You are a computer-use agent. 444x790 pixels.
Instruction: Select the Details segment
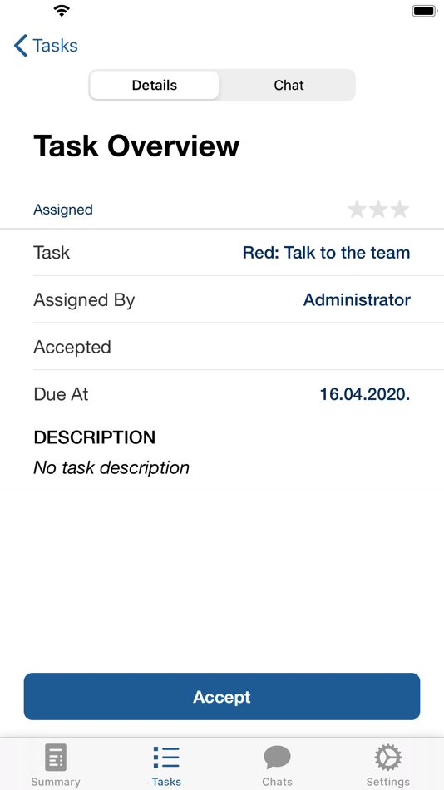pos(154,85)
